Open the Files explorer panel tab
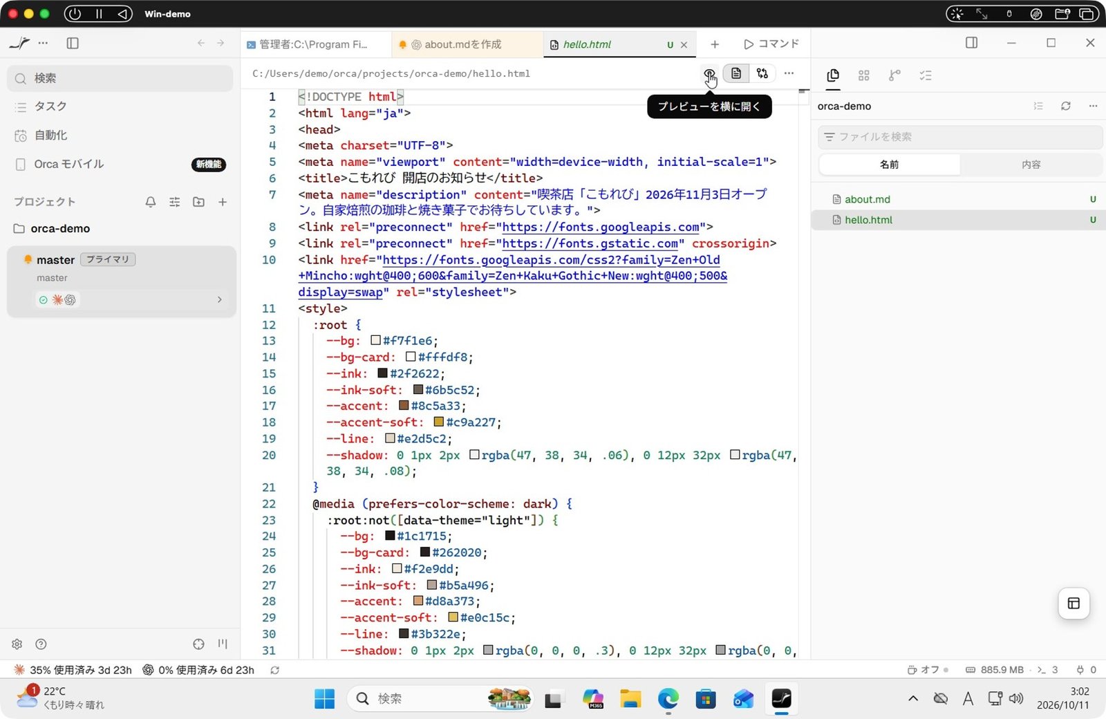Image resolution: width=1106 pixels, height=719 pixels. [833, 75]
